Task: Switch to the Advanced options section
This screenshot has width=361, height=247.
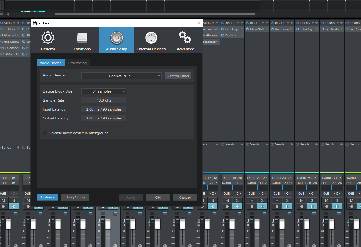Action: click(185, 41)
